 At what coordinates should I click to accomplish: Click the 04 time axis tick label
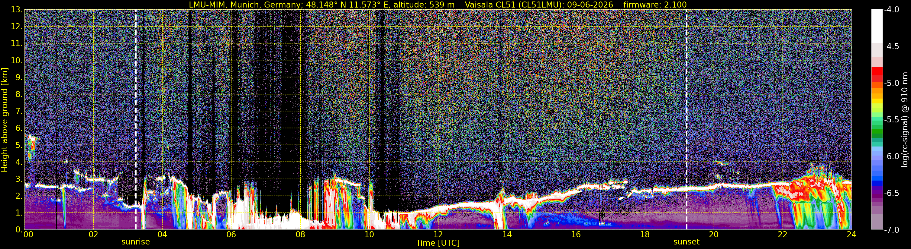click(162, 234)
